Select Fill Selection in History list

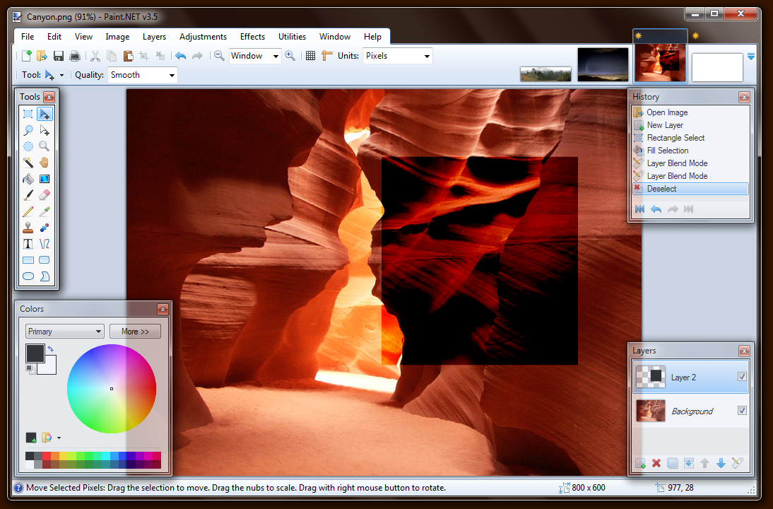coord(667,151)
